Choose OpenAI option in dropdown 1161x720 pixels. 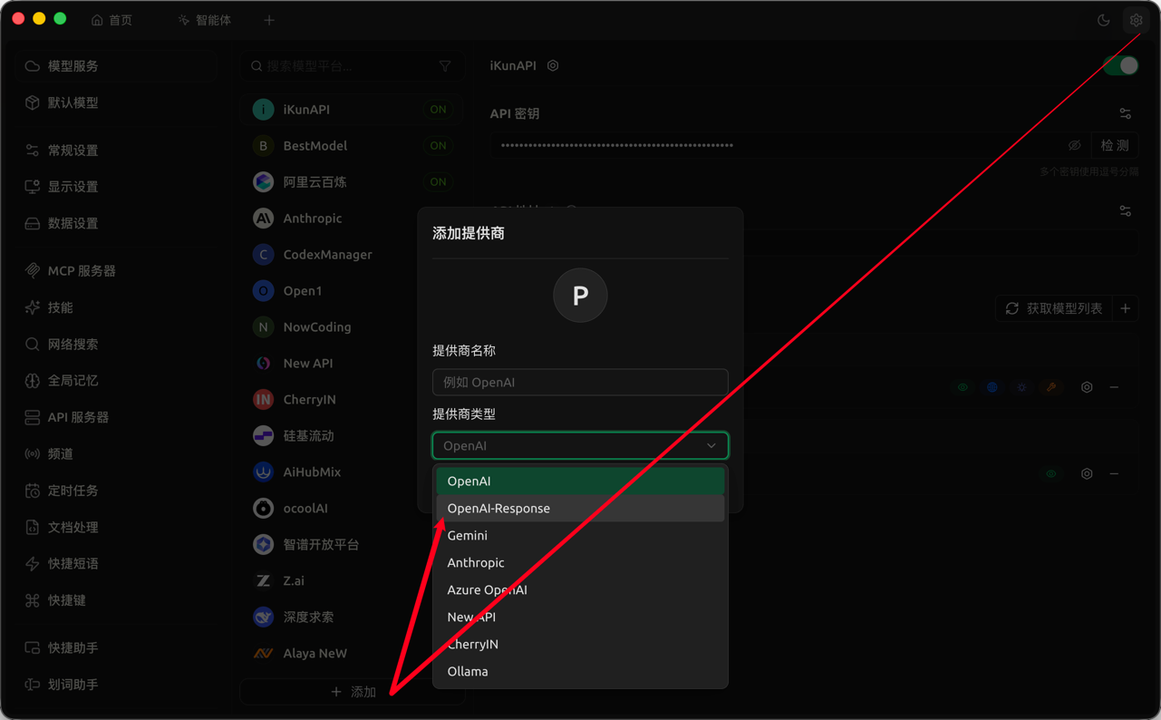tap(580, 482)
